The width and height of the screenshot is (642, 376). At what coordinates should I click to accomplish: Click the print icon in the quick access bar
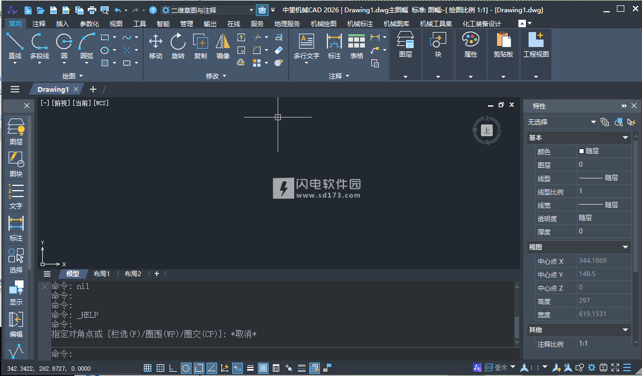click(x=92, y=10)
